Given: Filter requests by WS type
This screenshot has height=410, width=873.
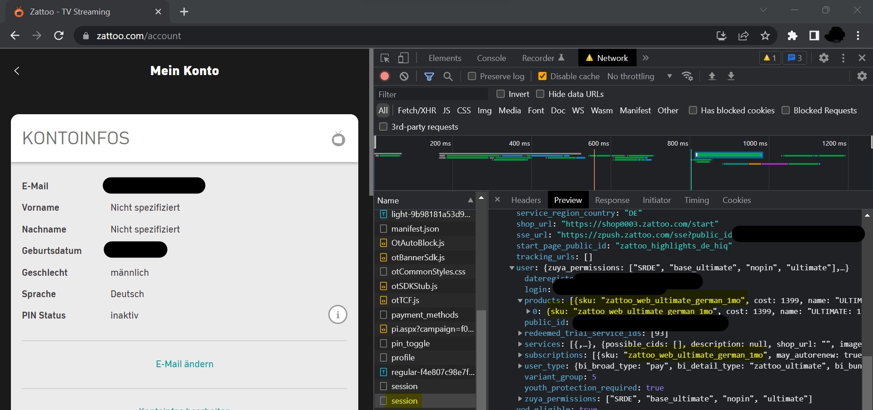Looking at the screenshot, I should coord(578,110).
